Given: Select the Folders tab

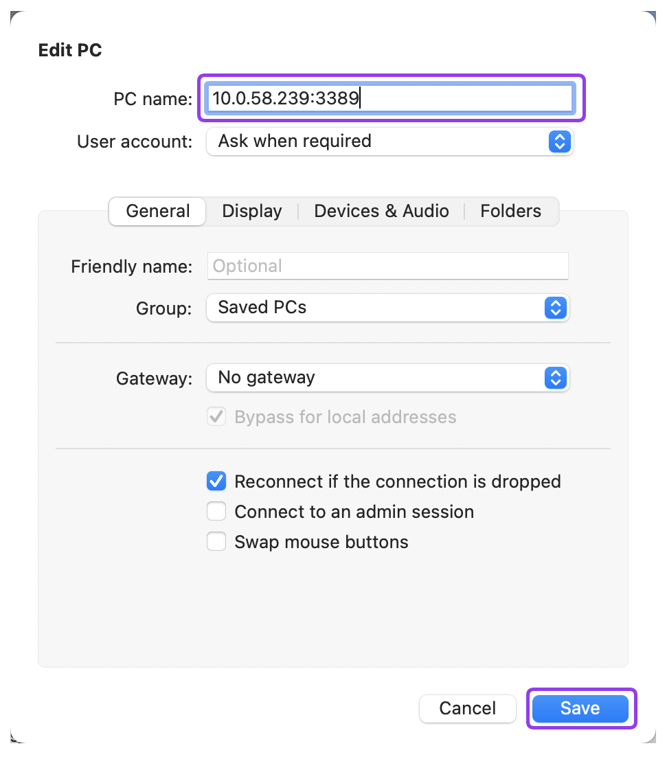Looking at the screenshot, I should [510, 211].
